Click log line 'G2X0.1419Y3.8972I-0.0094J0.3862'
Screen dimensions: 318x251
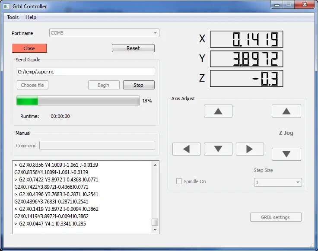click(51, 216)
